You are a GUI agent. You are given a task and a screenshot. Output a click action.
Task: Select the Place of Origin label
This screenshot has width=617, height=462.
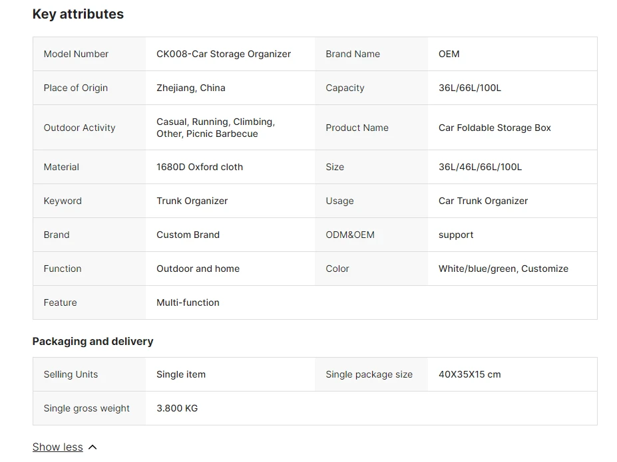(76, 88)
